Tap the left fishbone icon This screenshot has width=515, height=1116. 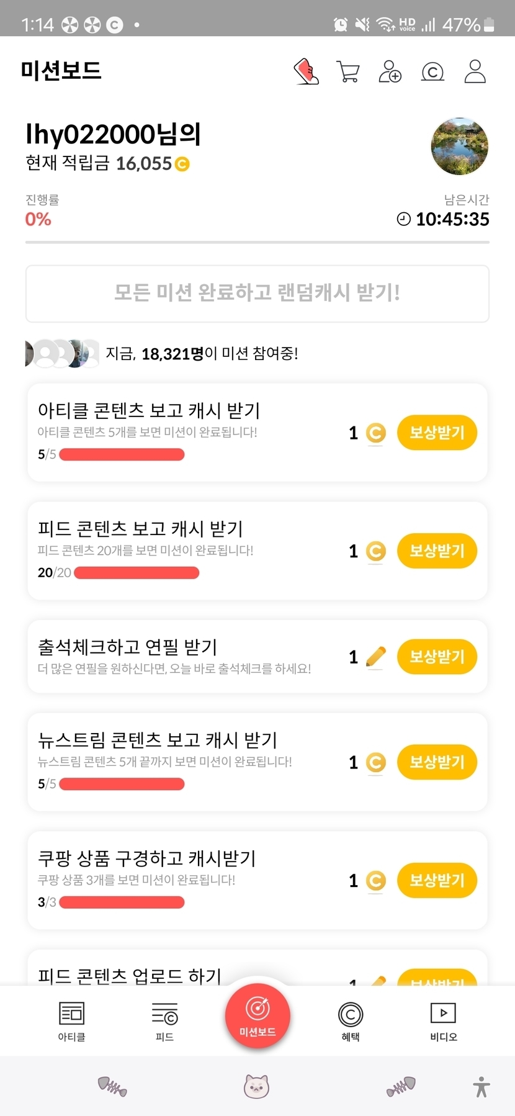[x=112, y=1087]
